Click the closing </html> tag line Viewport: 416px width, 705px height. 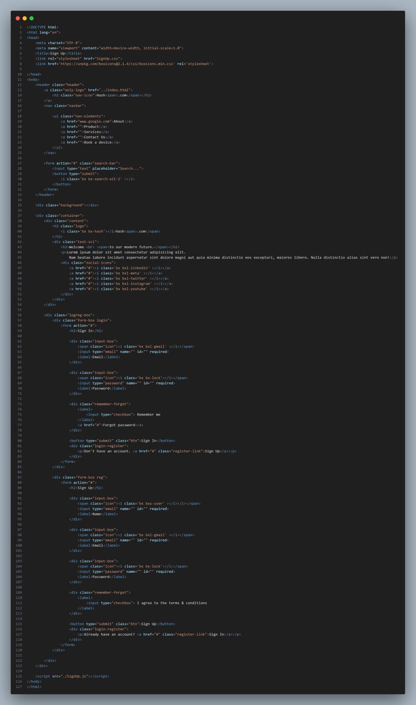pyautogui.click(x=34, y=687)
